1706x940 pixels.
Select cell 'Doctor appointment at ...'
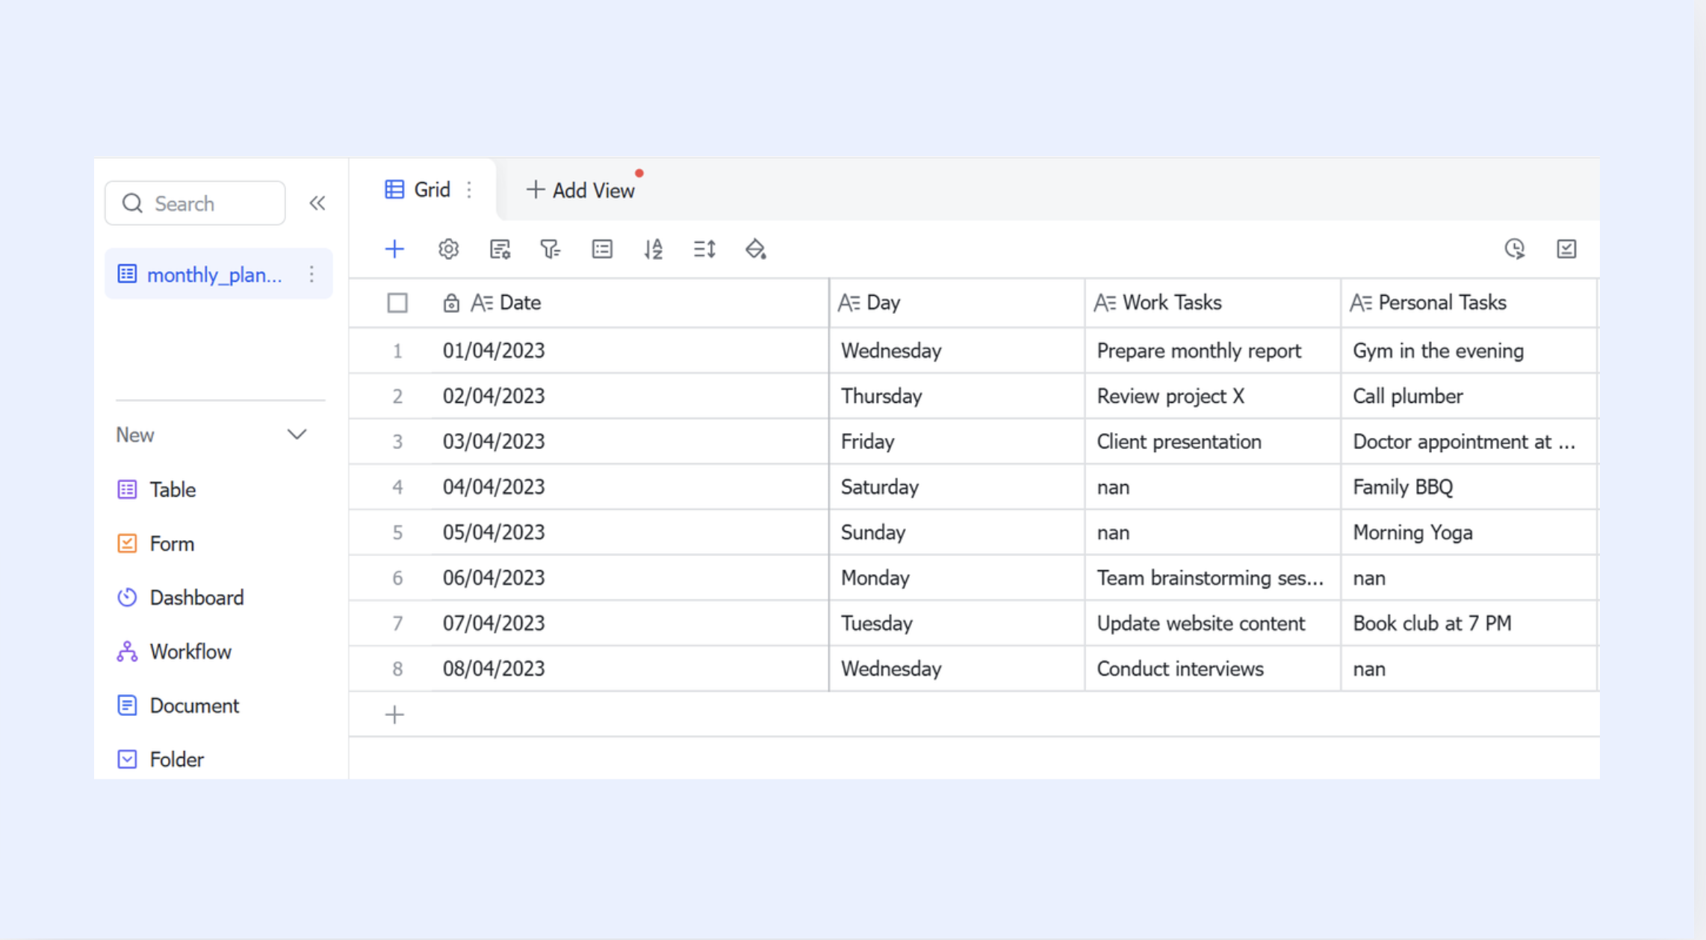click(x=1469, y=442)
